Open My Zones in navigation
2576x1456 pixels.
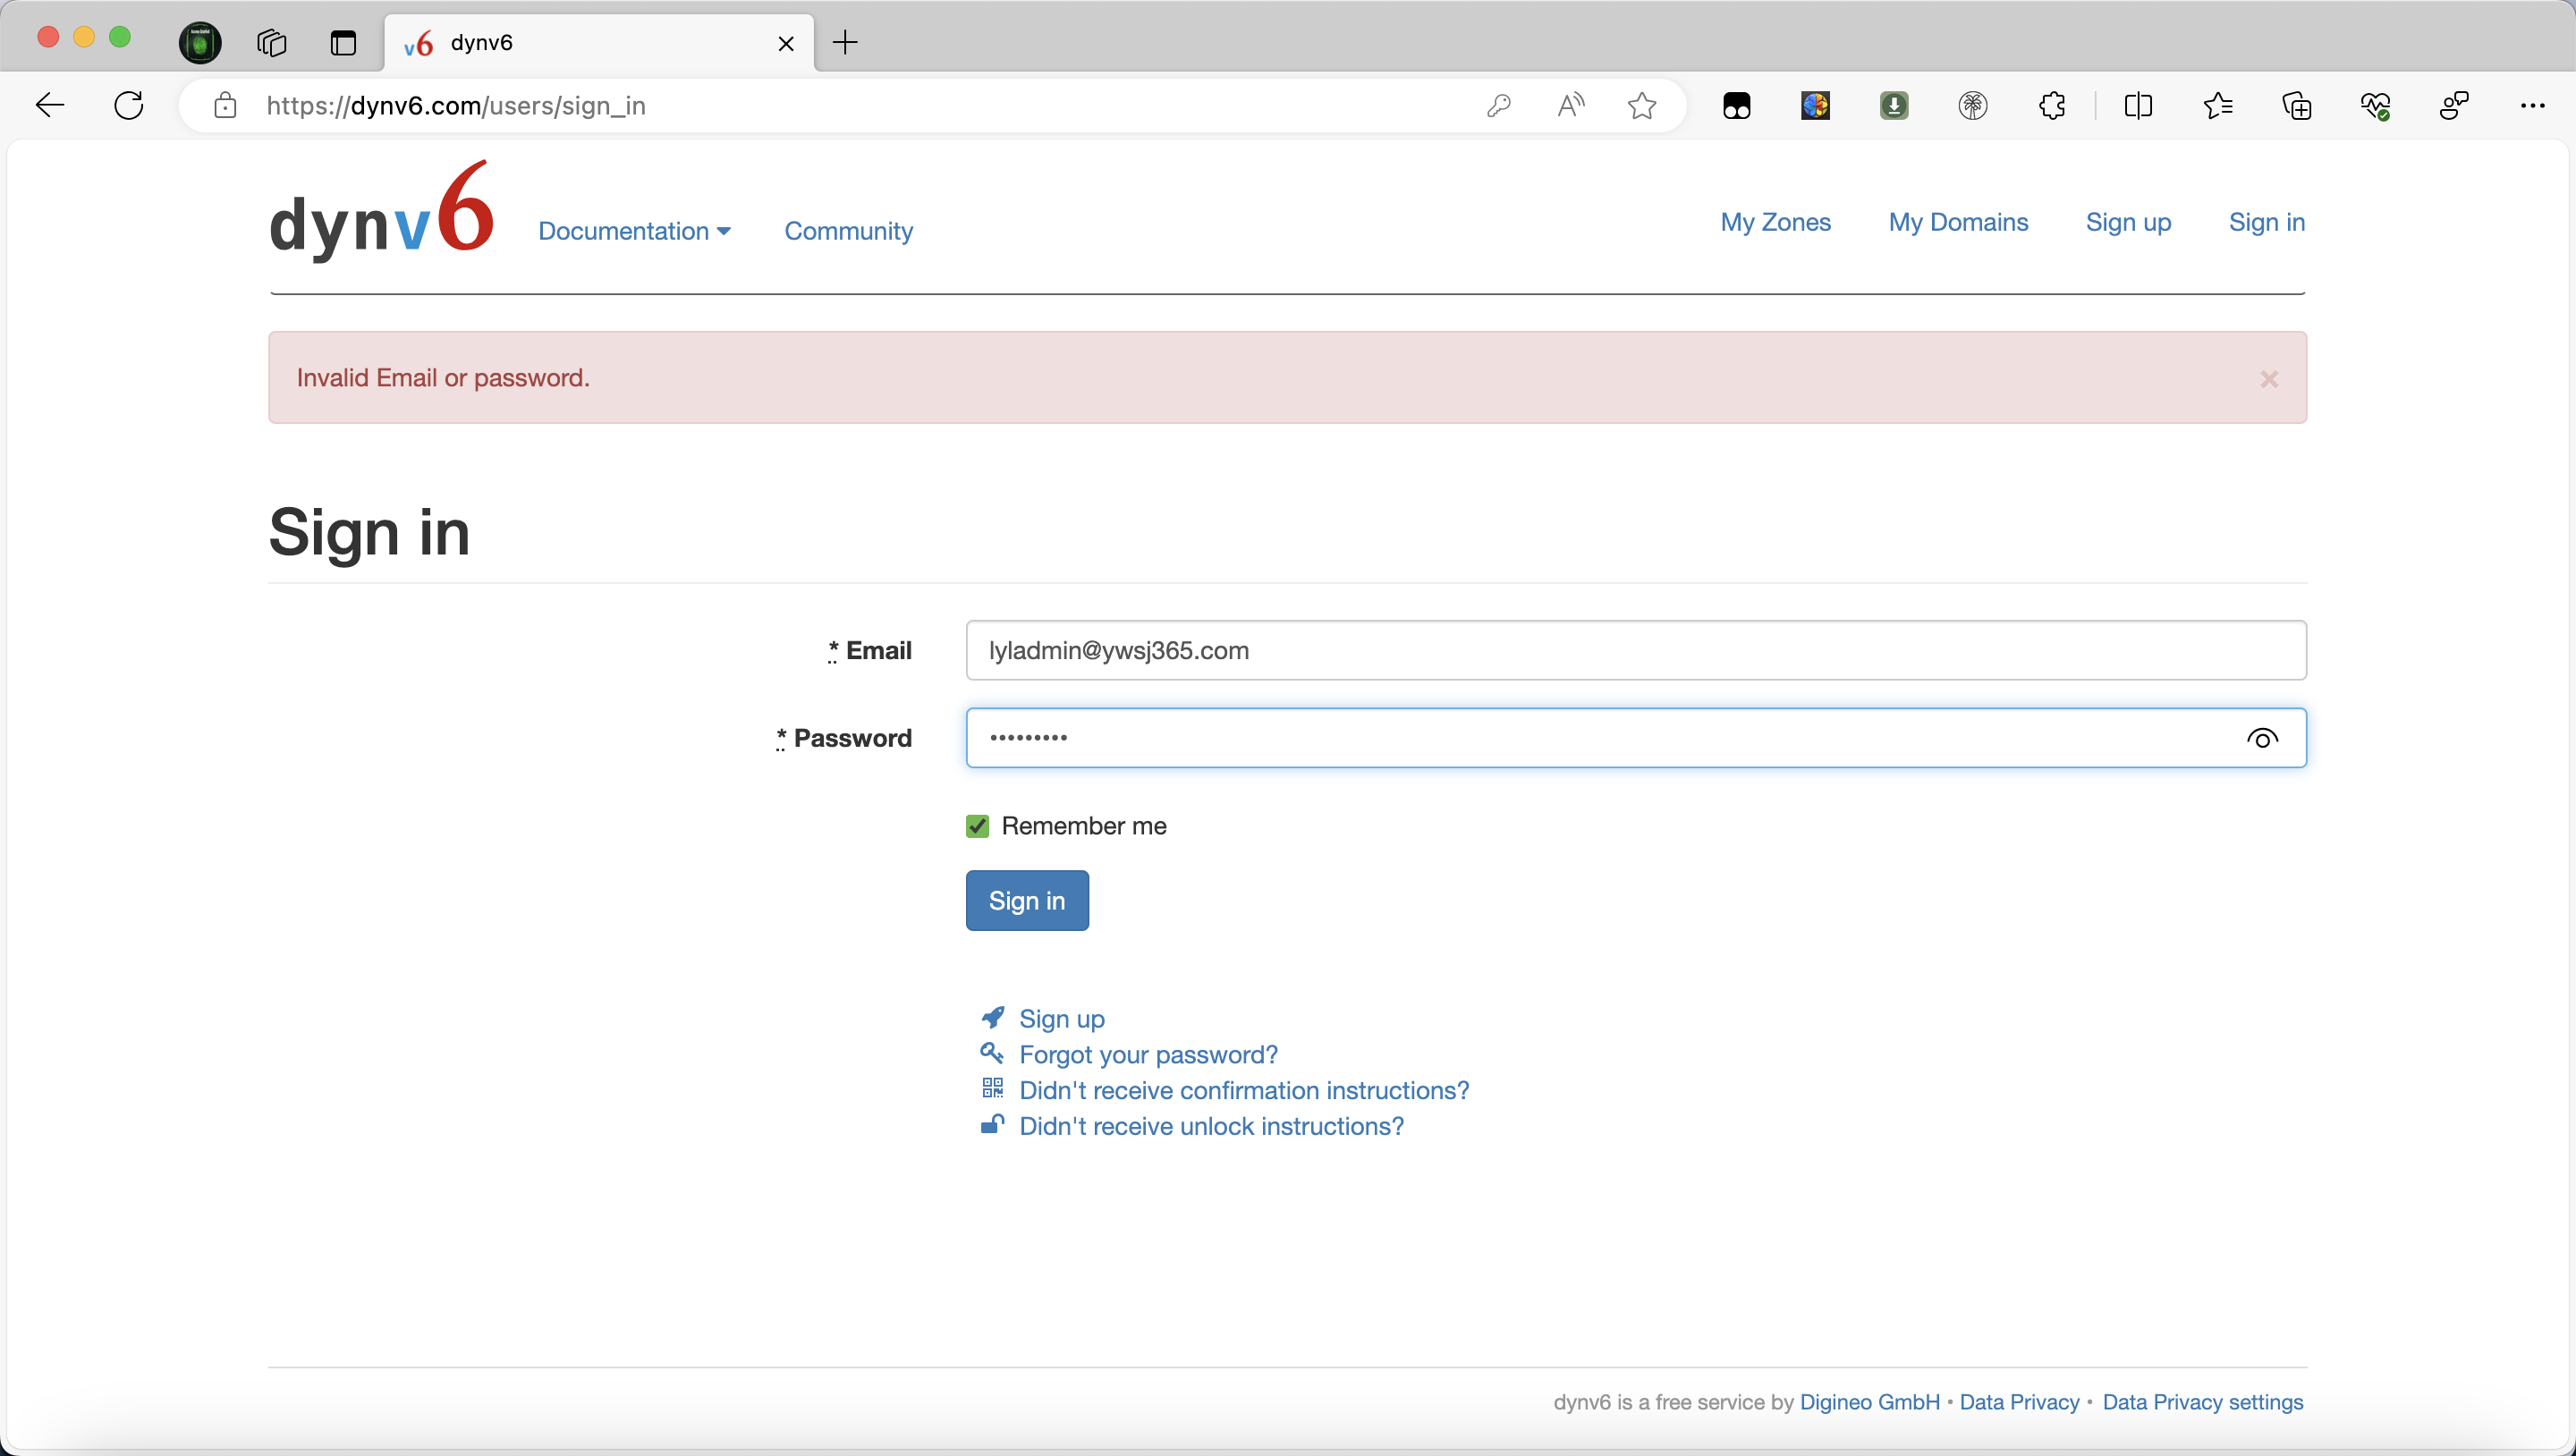coord(1775,222)
